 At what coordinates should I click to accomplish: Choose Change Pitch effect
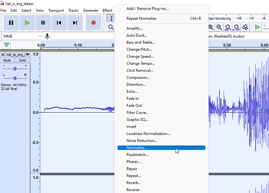(161, 49)
